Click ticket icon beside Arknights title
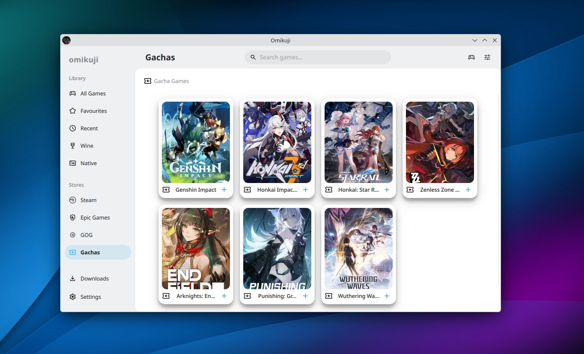The width and height of the screenshot is (584, 354). click(x=166, y=296)
